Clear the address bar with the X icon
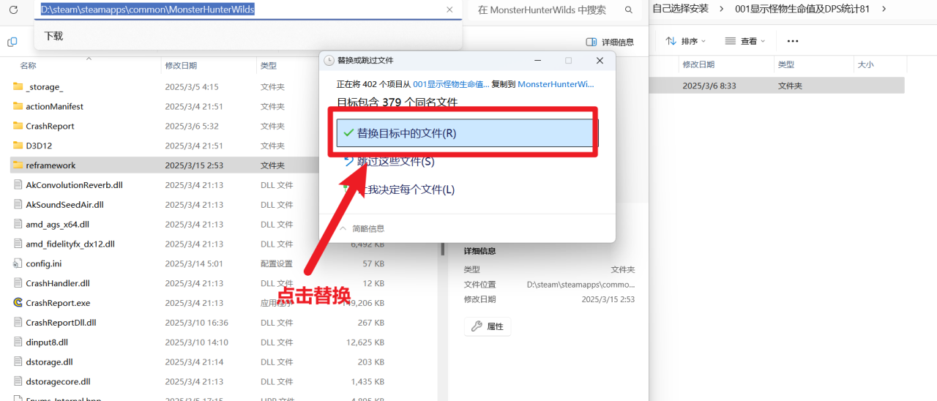The image size is (937, 401). [449, 10]
